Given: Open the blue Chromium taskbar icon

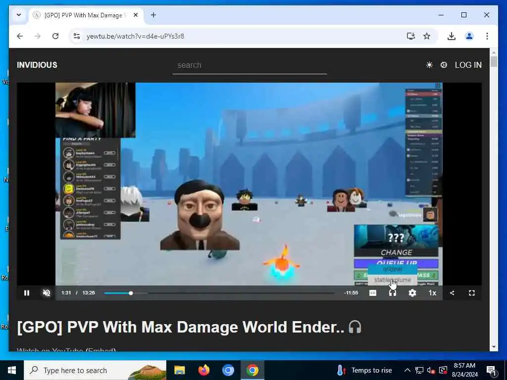Looking at the screenshot, I should pos(228,370).
